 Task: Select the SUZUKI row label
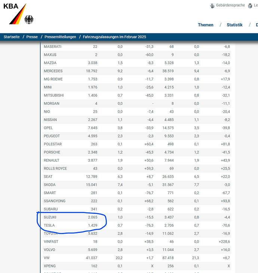(x=50, y=217)
